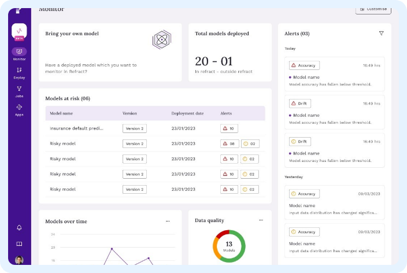Open the Deploy section in sidebar
This screenshot has width=407, height=273.
coord(19,73)
